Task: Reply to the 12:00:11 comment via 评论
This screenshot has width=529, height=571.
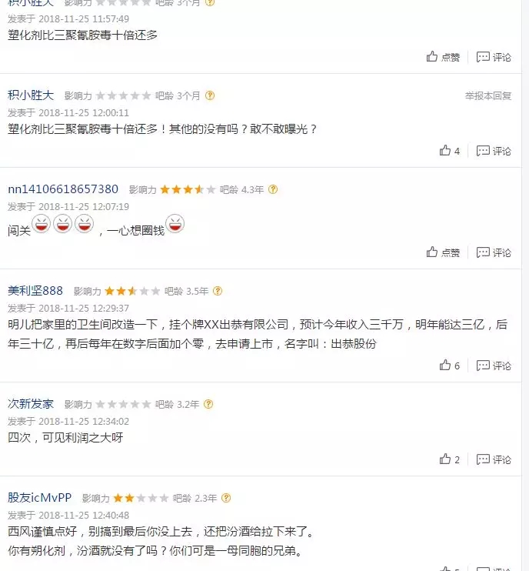Action: pos(494,151)
